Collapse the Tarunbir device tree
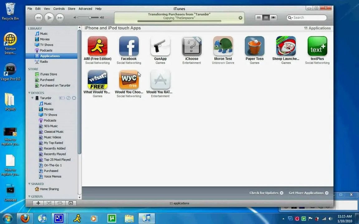This screenshot has height=224, width=359. coord(32,98)
